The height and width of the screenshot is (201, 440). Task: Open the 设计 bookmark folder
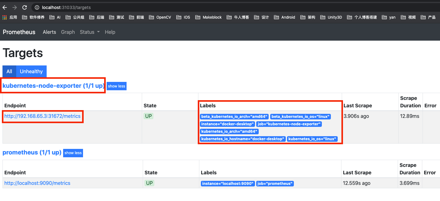click(x=262, y=17)
